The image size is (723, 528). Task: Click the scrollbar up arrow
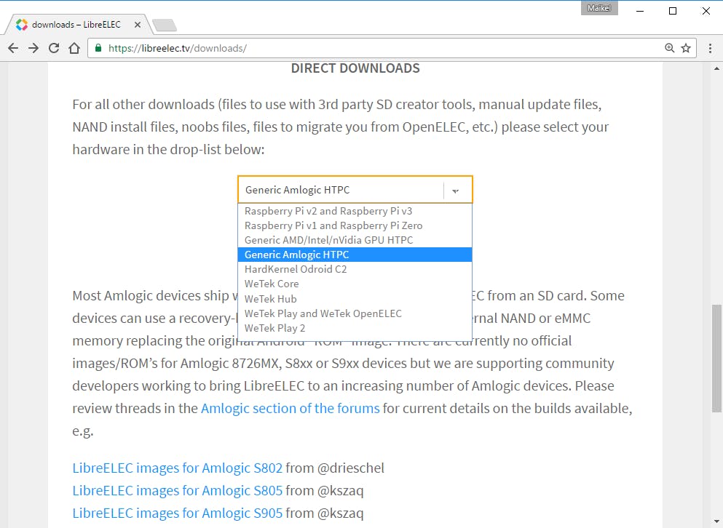pos(716,68)
